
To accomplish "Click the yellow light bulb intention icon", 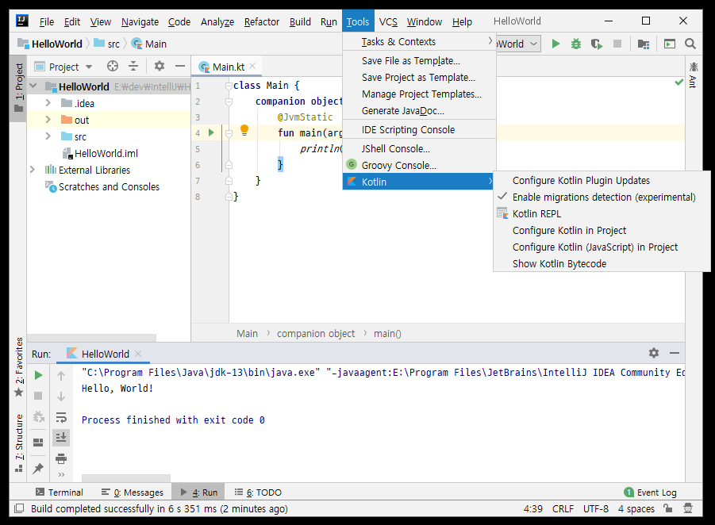I will click(x=244, y=130).
